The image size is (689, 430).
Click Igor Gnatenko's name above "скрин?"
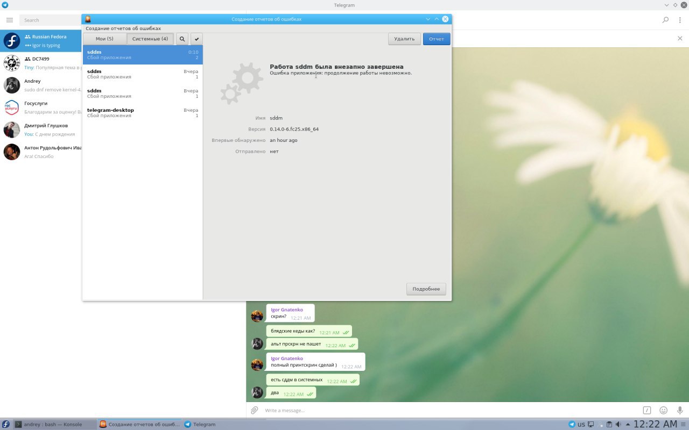[287, 310]
